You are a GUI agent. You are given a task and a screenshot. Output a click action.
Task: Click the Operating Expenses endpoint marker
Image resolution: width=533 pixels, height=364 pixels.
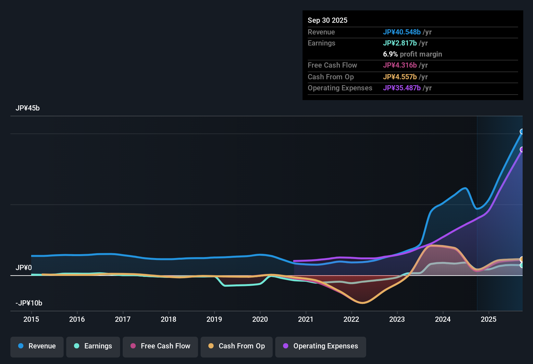[522, 149]
